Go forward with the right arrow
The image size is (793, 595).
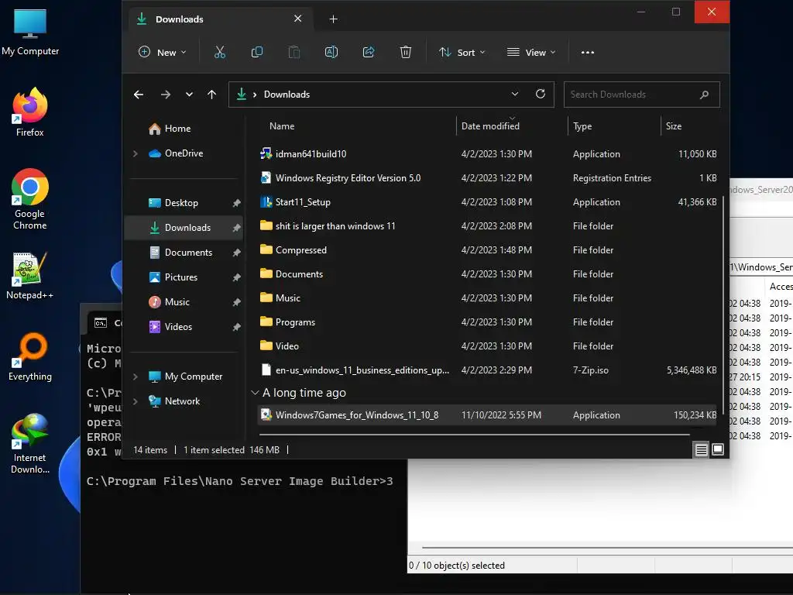click(x=166, y=95)
